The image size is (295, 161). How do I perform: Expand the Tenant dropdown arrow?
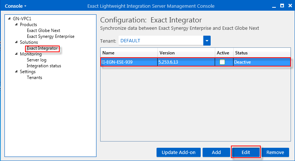[x=207, y=40]
